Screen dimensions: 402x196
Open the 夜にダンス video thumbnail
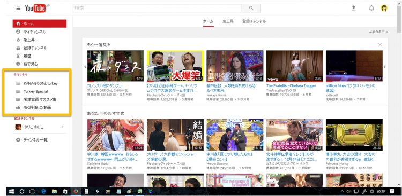116,66
